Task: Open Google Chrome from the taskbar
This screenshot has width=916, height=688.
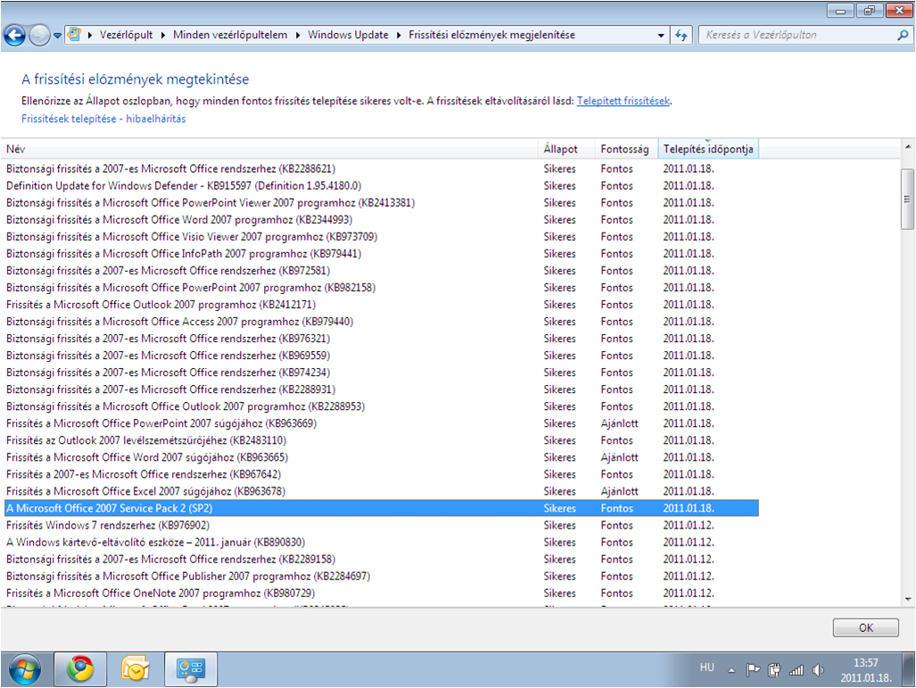Action: point(80,669)
